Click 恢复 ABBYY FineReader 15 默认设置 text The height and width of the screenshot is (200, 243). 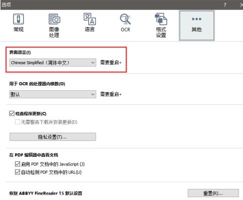(x=46, y=193)
